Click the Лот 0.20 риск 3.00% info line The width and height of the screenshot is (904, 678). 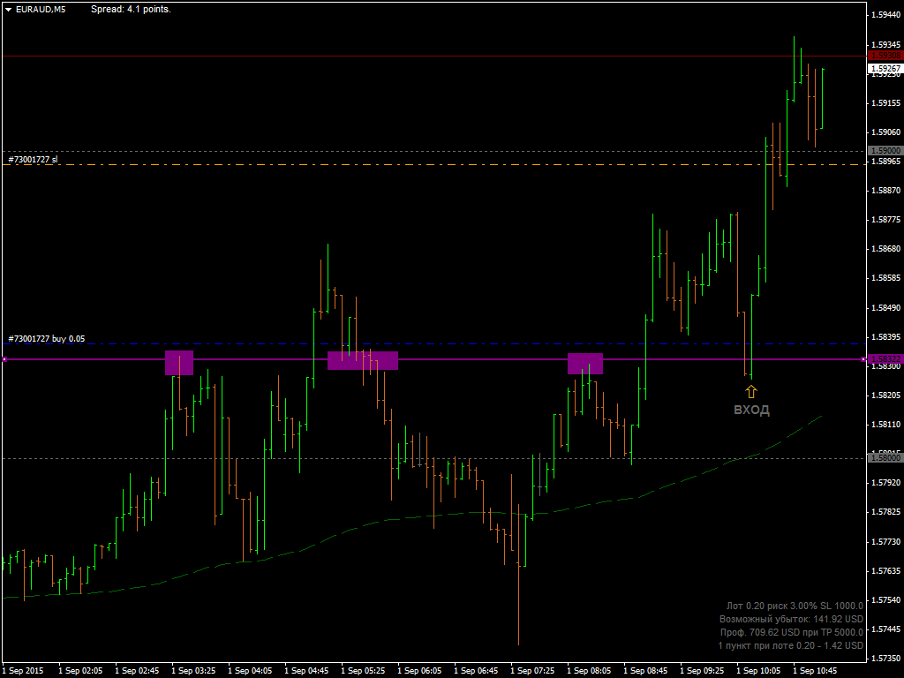coord(795,606)
